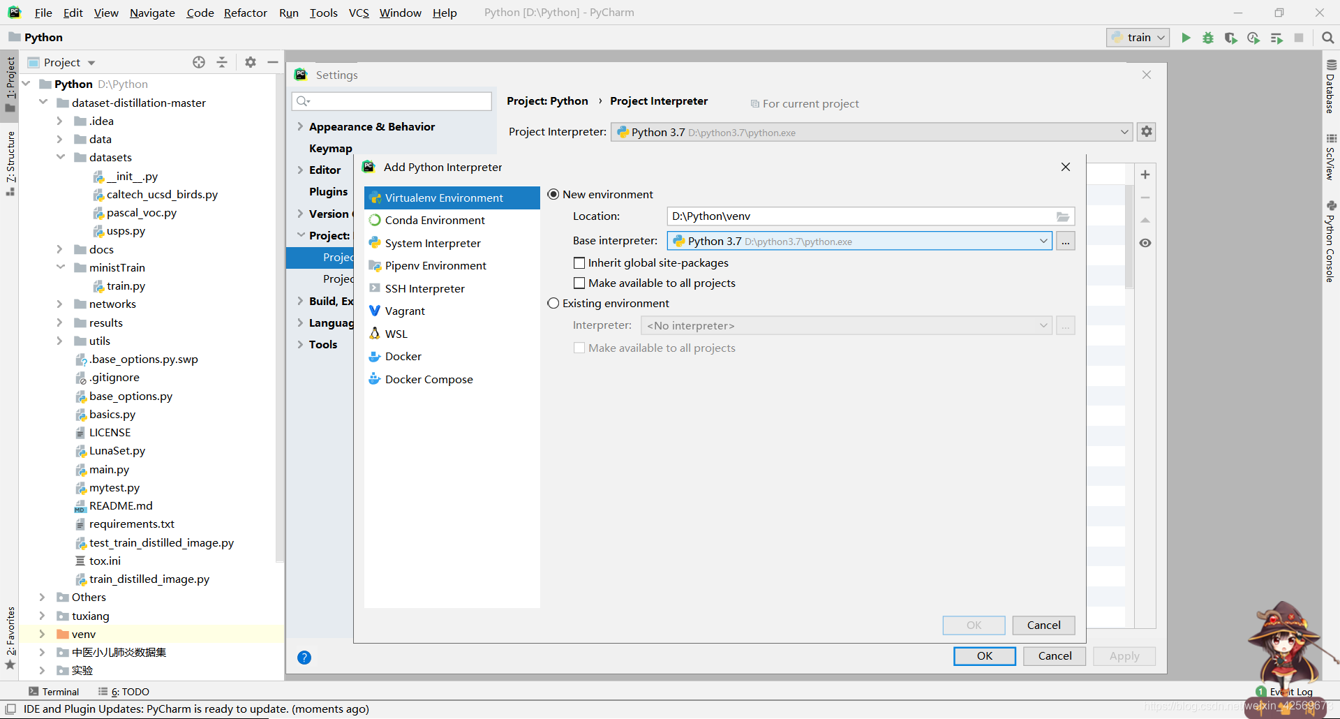The height and width of the screenshot is (719, 1340).
Task: Expand the venv folder
Action: tap(42, 634)
